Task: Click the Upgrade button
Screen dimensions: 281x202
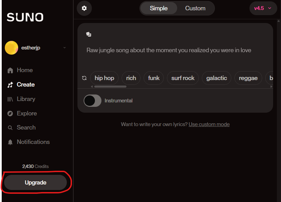Action: pos(36,182)
